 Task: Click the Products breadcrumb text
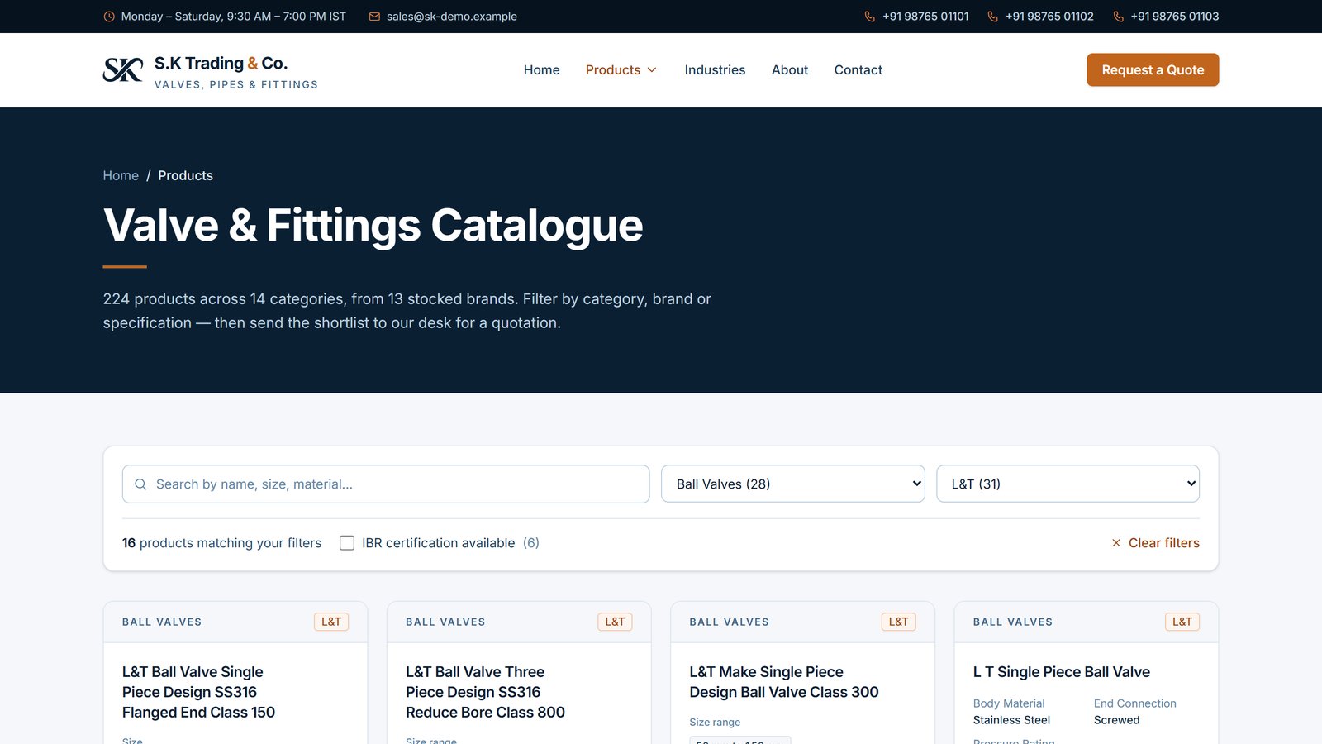coord(186,175)
